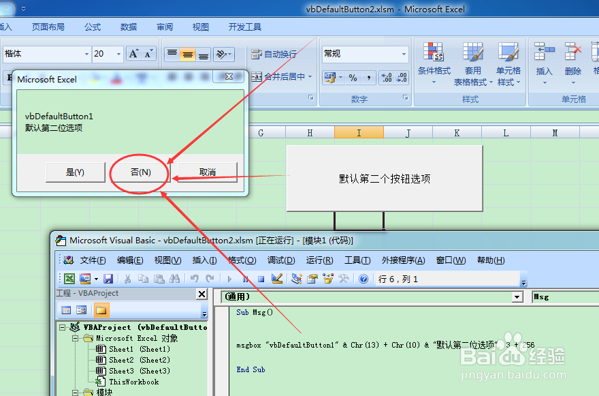Toggle the folder view button in project panel
This screenshot has width=599, height=396.
tap(101, 310)
